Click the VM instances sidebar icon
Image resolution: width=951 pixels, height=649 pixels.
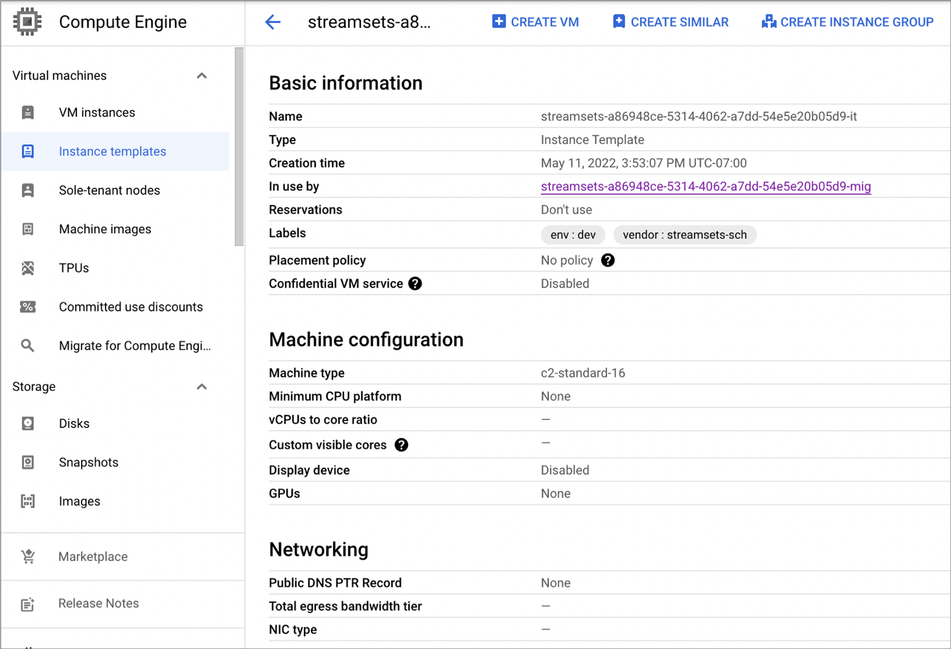tap(28, 113)
